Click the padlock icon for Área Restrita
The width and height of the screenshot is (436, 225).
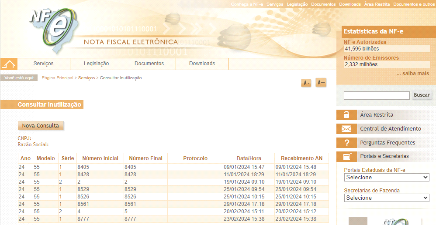(346, 115)
